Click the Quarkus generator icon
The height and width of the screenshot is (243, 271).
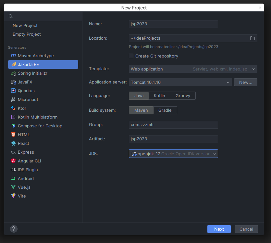click(13, 91)
